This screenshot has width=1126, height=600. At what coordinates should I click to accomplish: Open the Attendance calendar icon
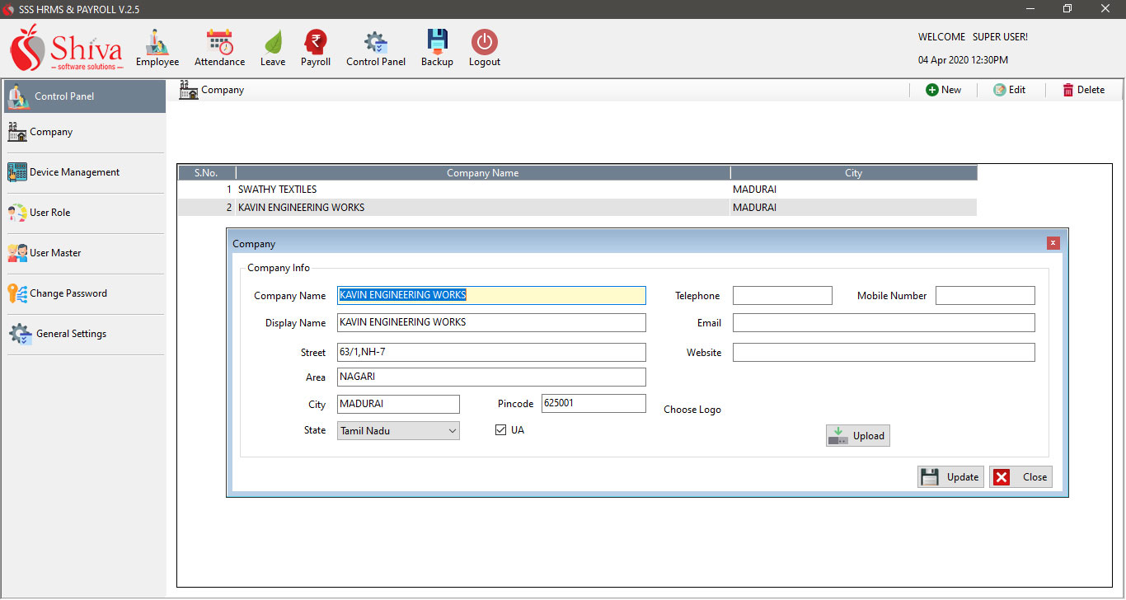pos(219,42)
